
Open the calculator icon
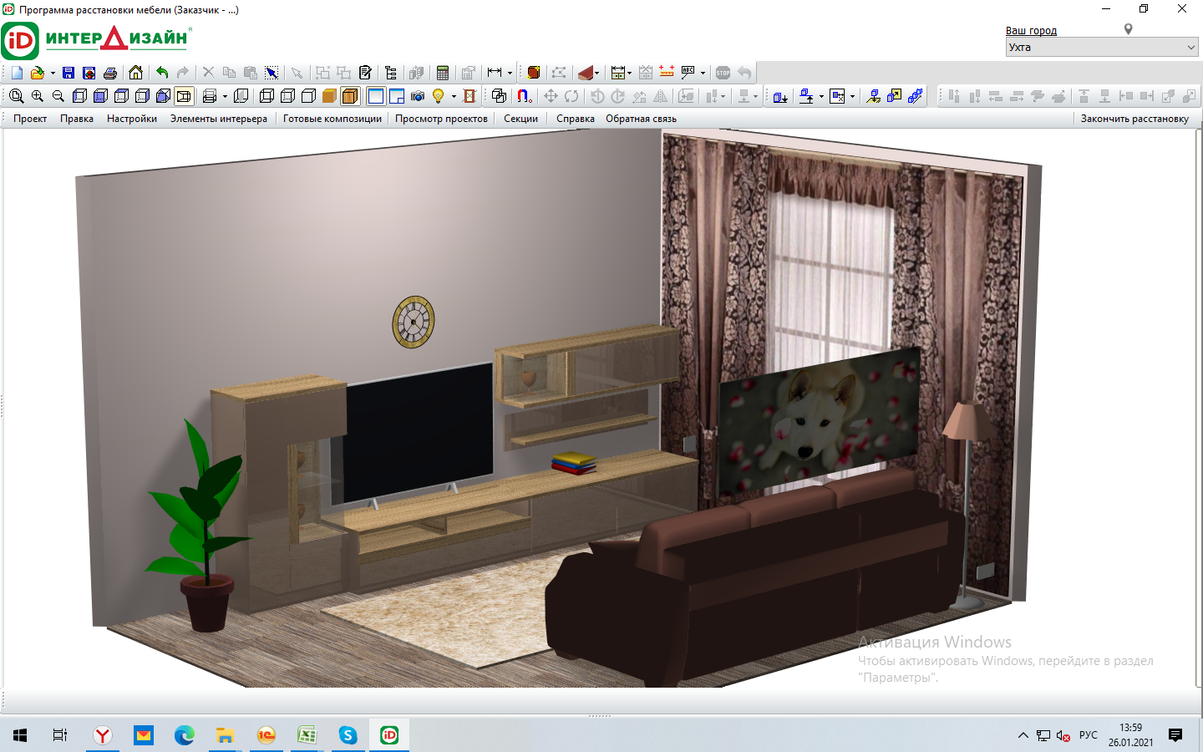click(x=443, y=73)
